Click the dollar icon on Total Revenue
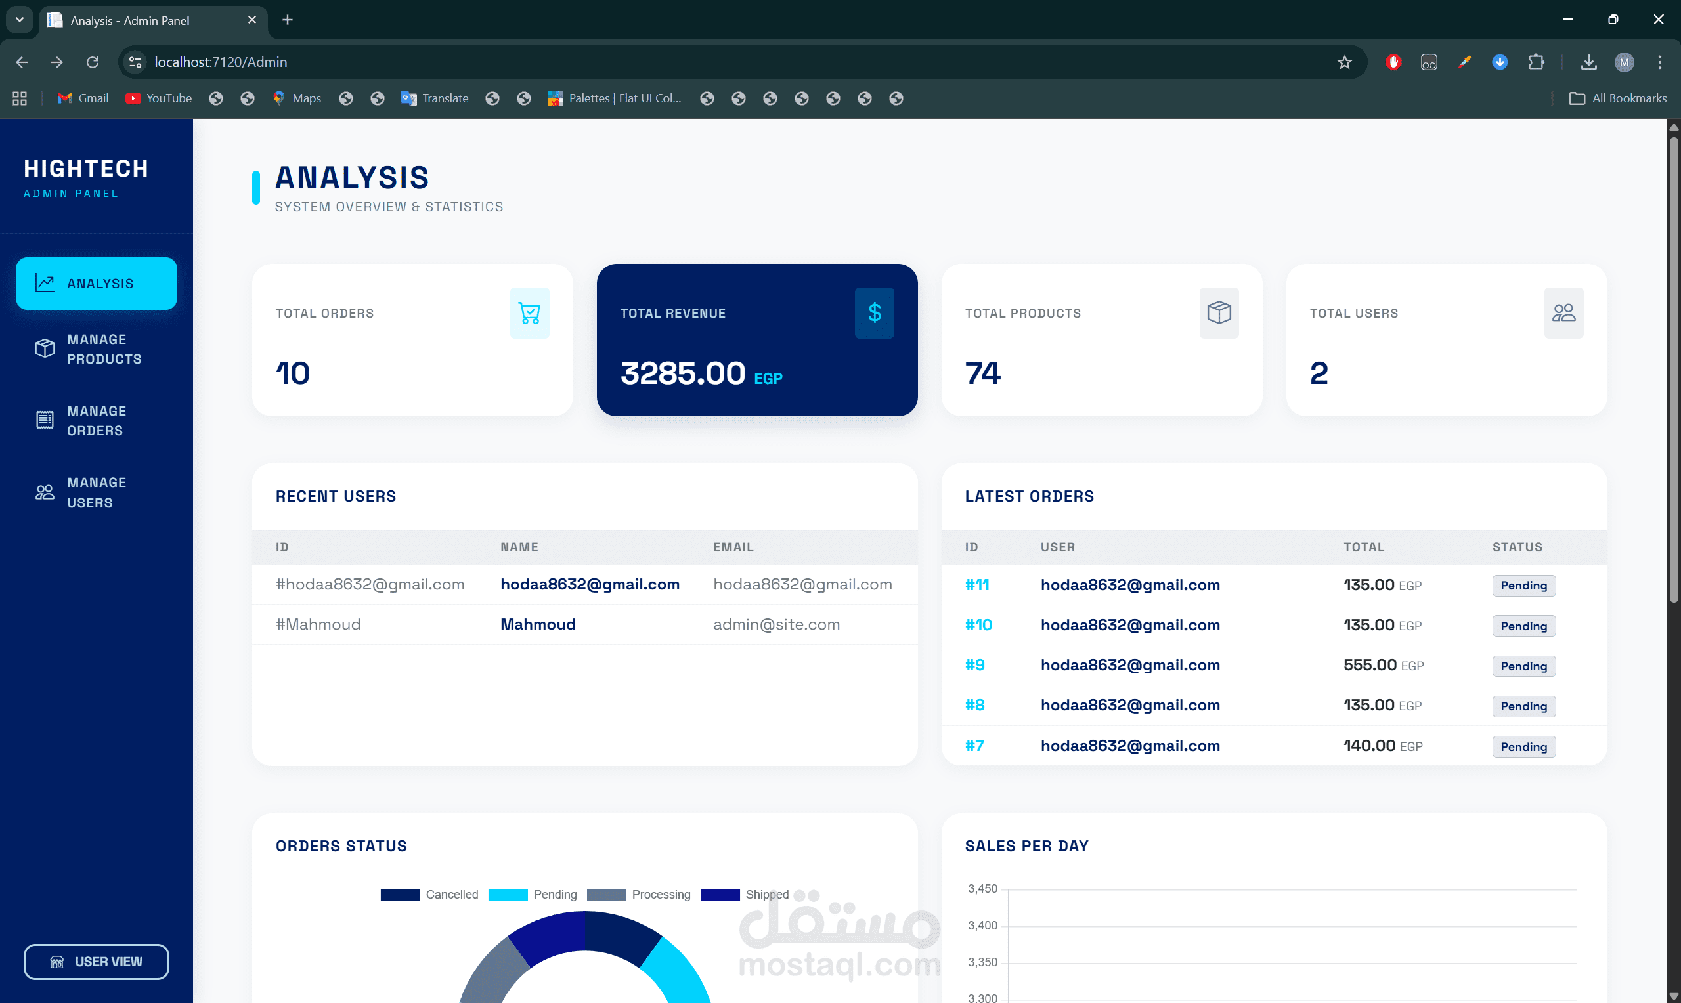This screenshot has height=1003, width=1681. click(x=874, y=313)
